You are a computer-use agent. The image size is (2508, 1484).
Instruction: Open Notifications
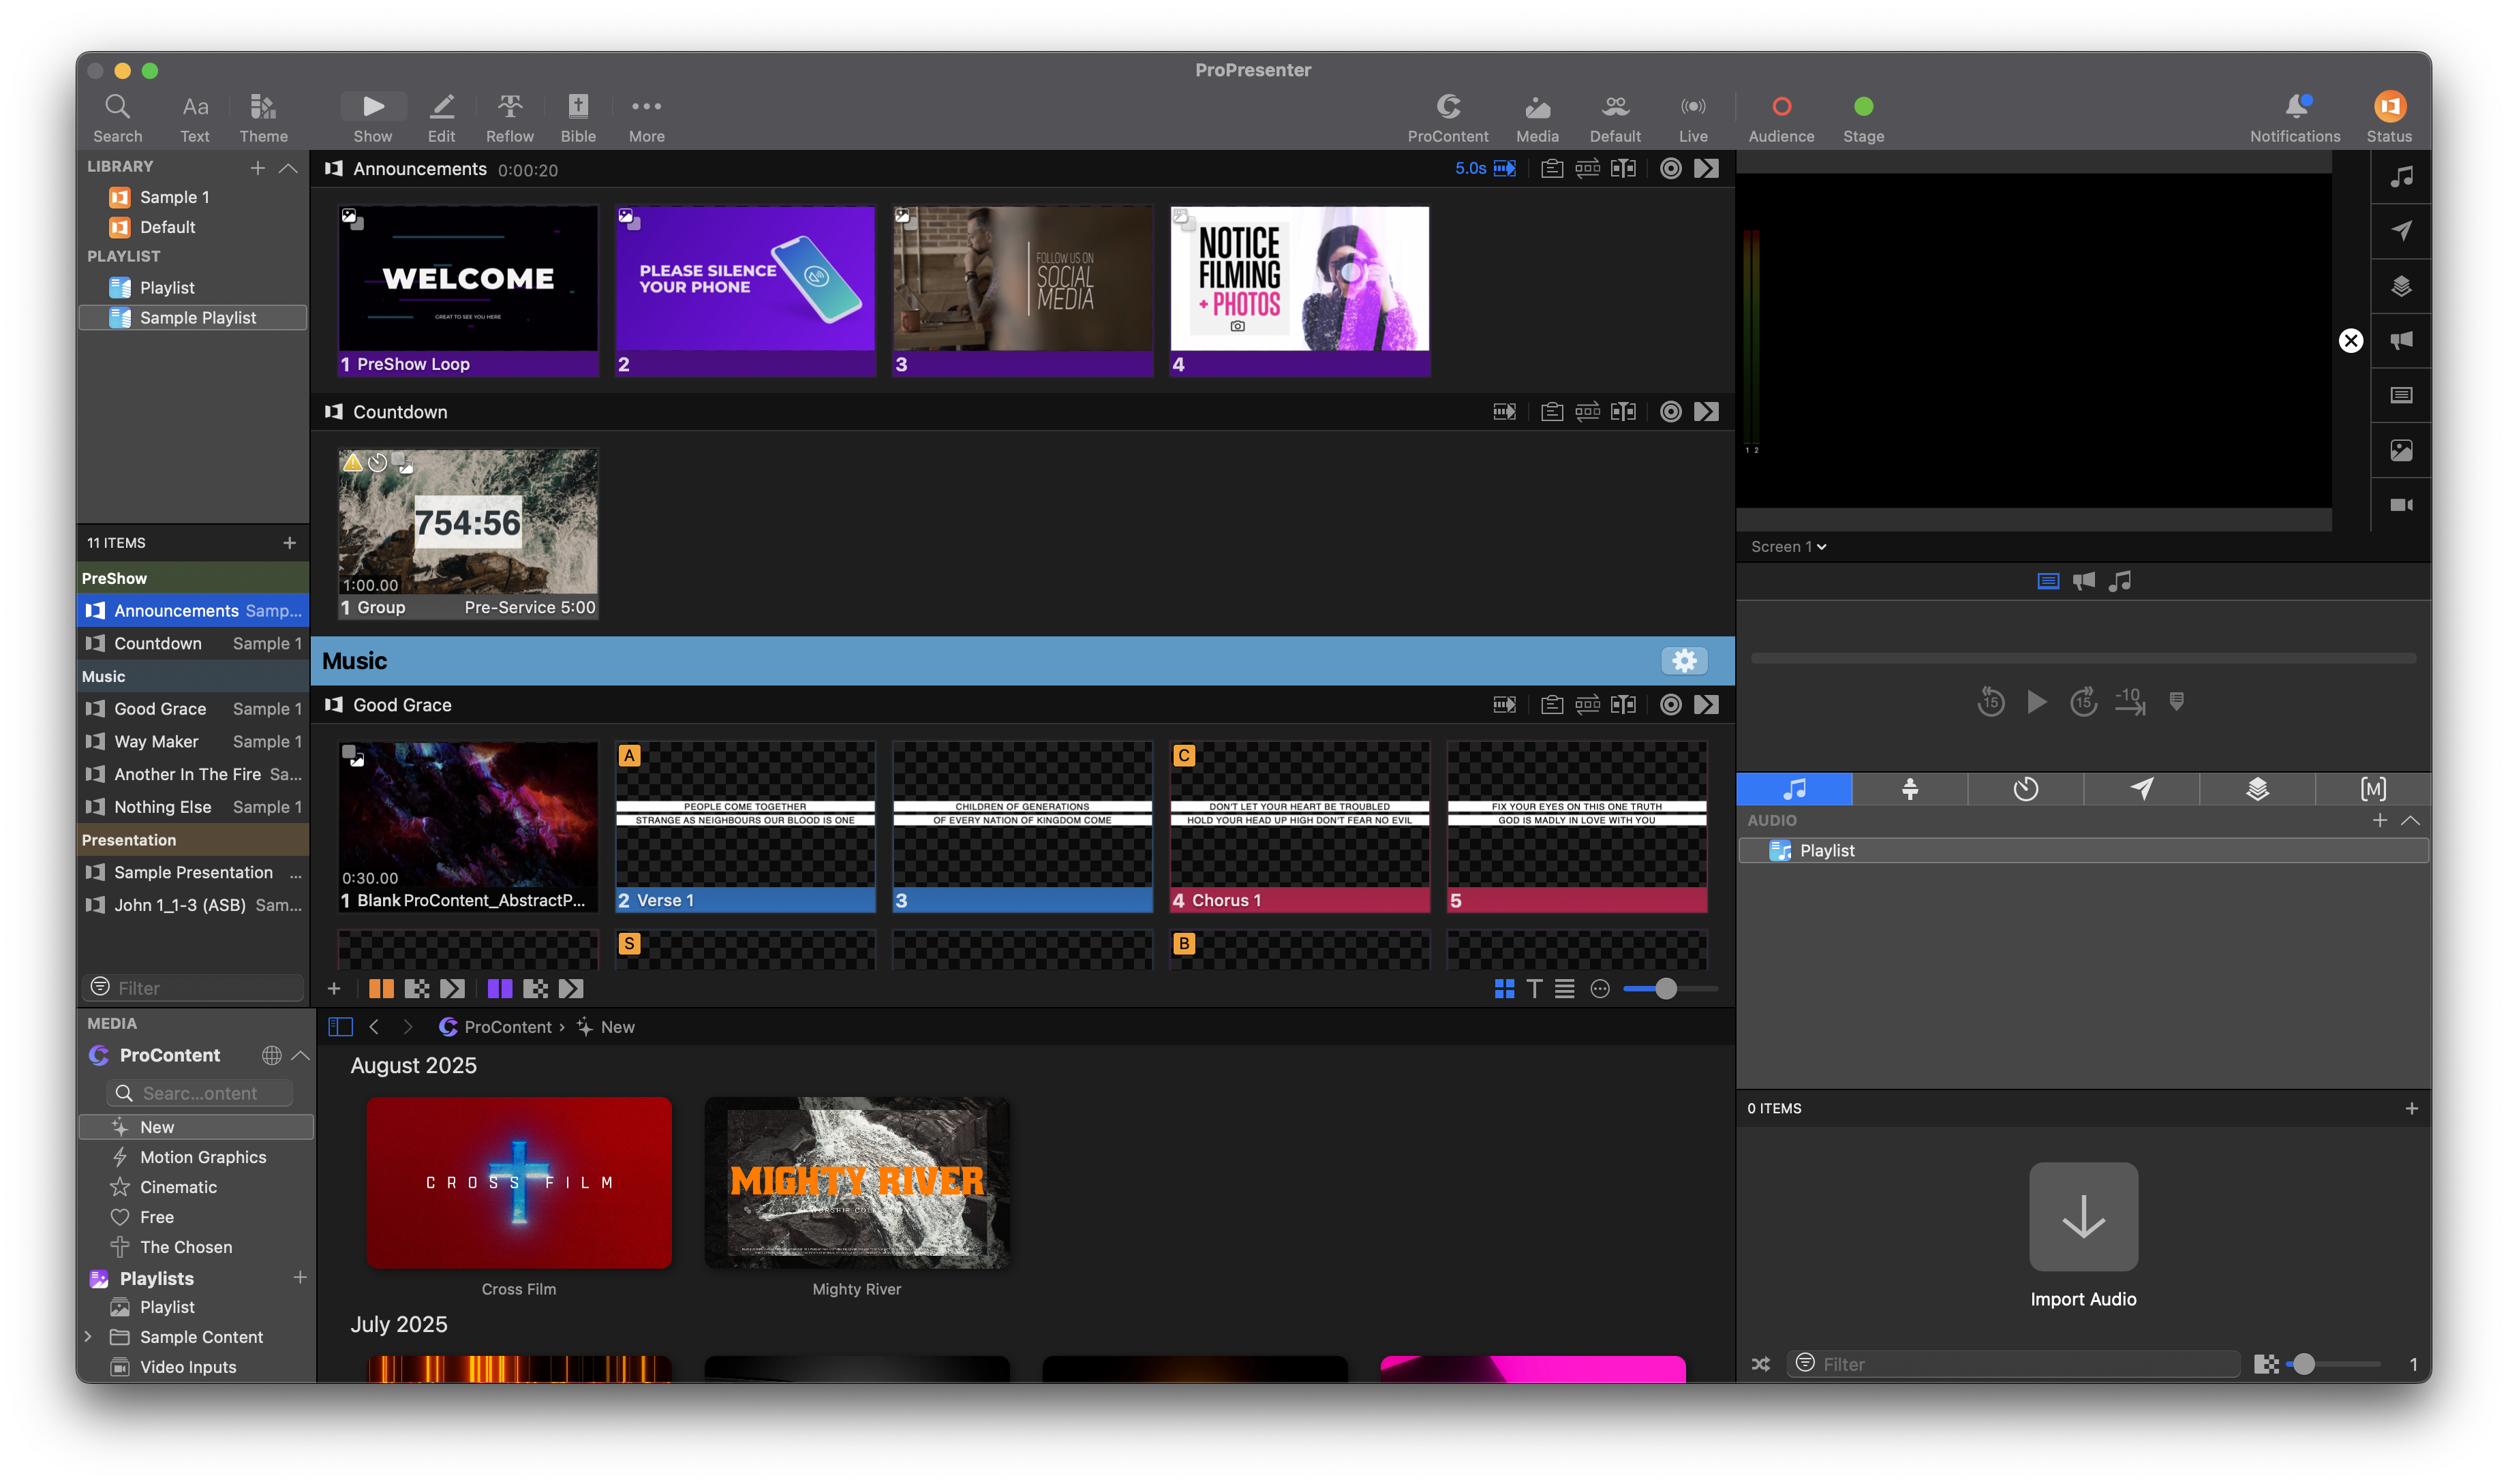point(2294,118)
